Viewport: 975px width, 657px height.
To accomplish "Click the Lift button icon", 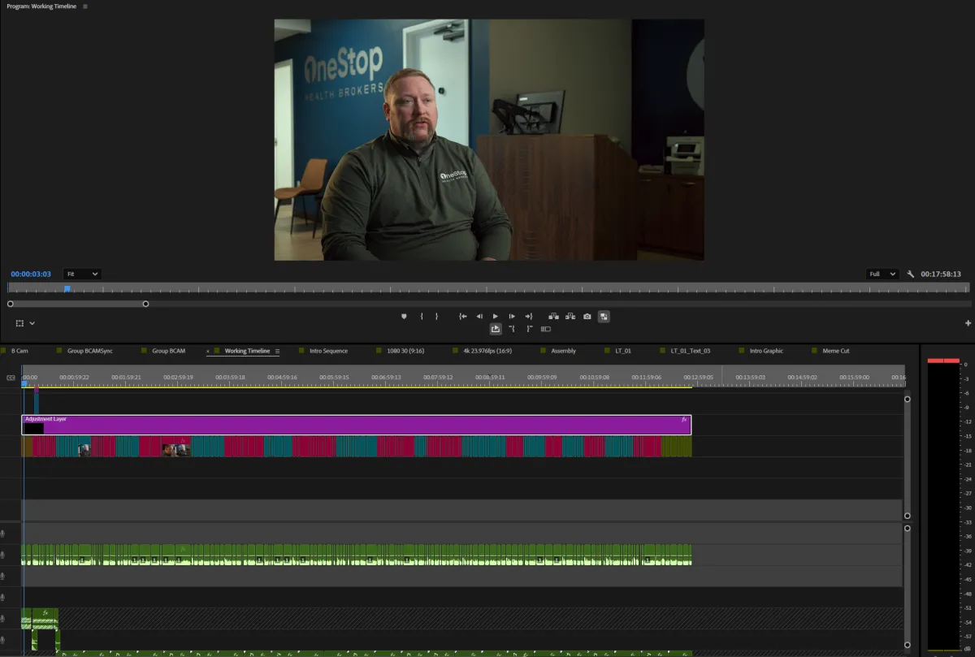I will pyautogui.click(x=553, y=316).
